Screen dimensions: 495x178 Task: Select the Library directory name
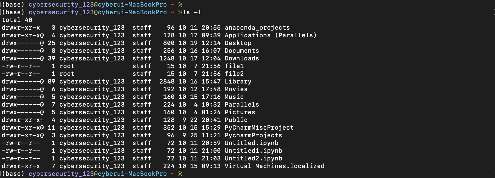pos(238,82)
